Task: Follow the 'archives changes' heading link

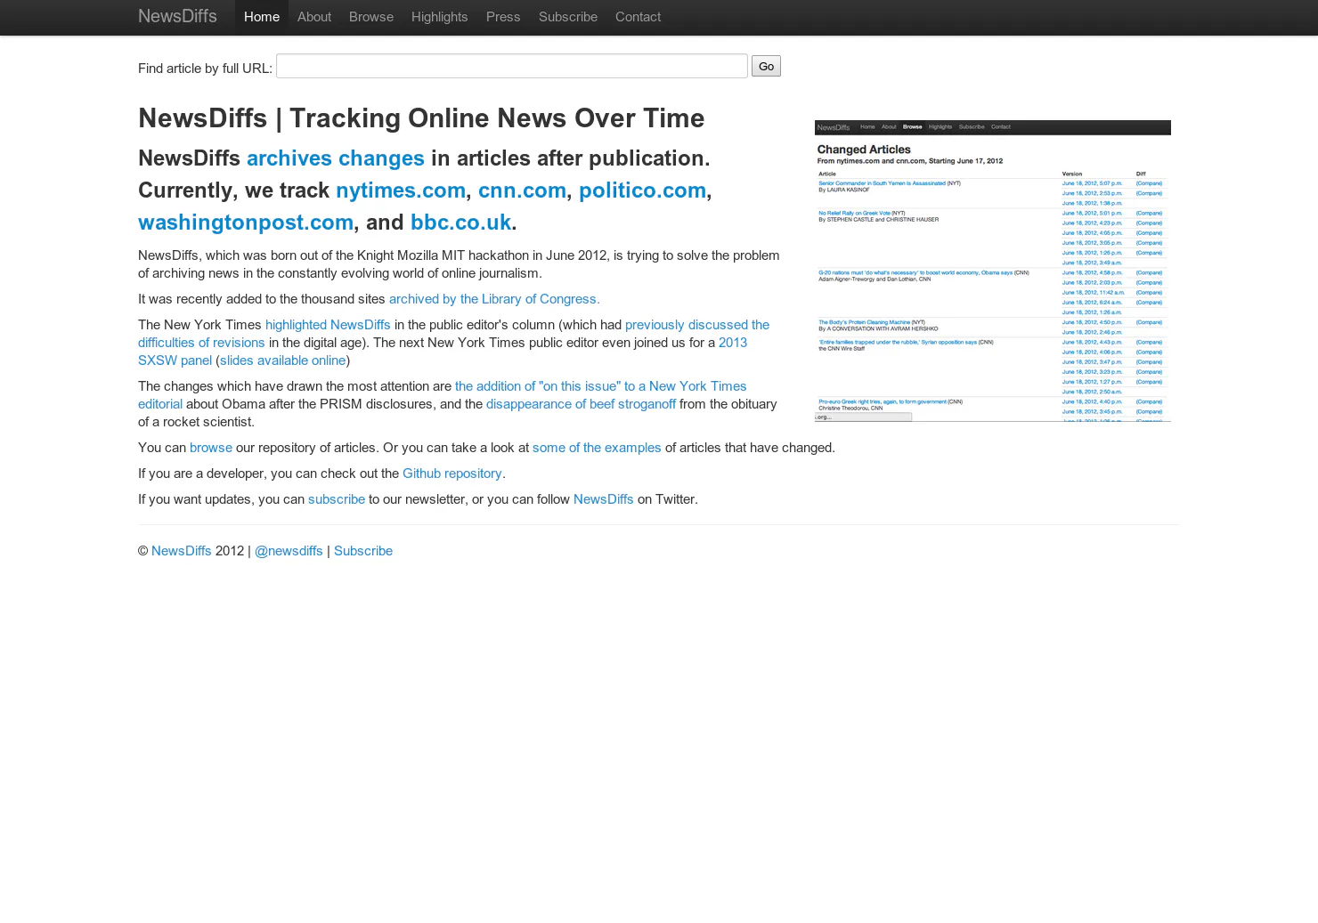Action: (336, 158)
